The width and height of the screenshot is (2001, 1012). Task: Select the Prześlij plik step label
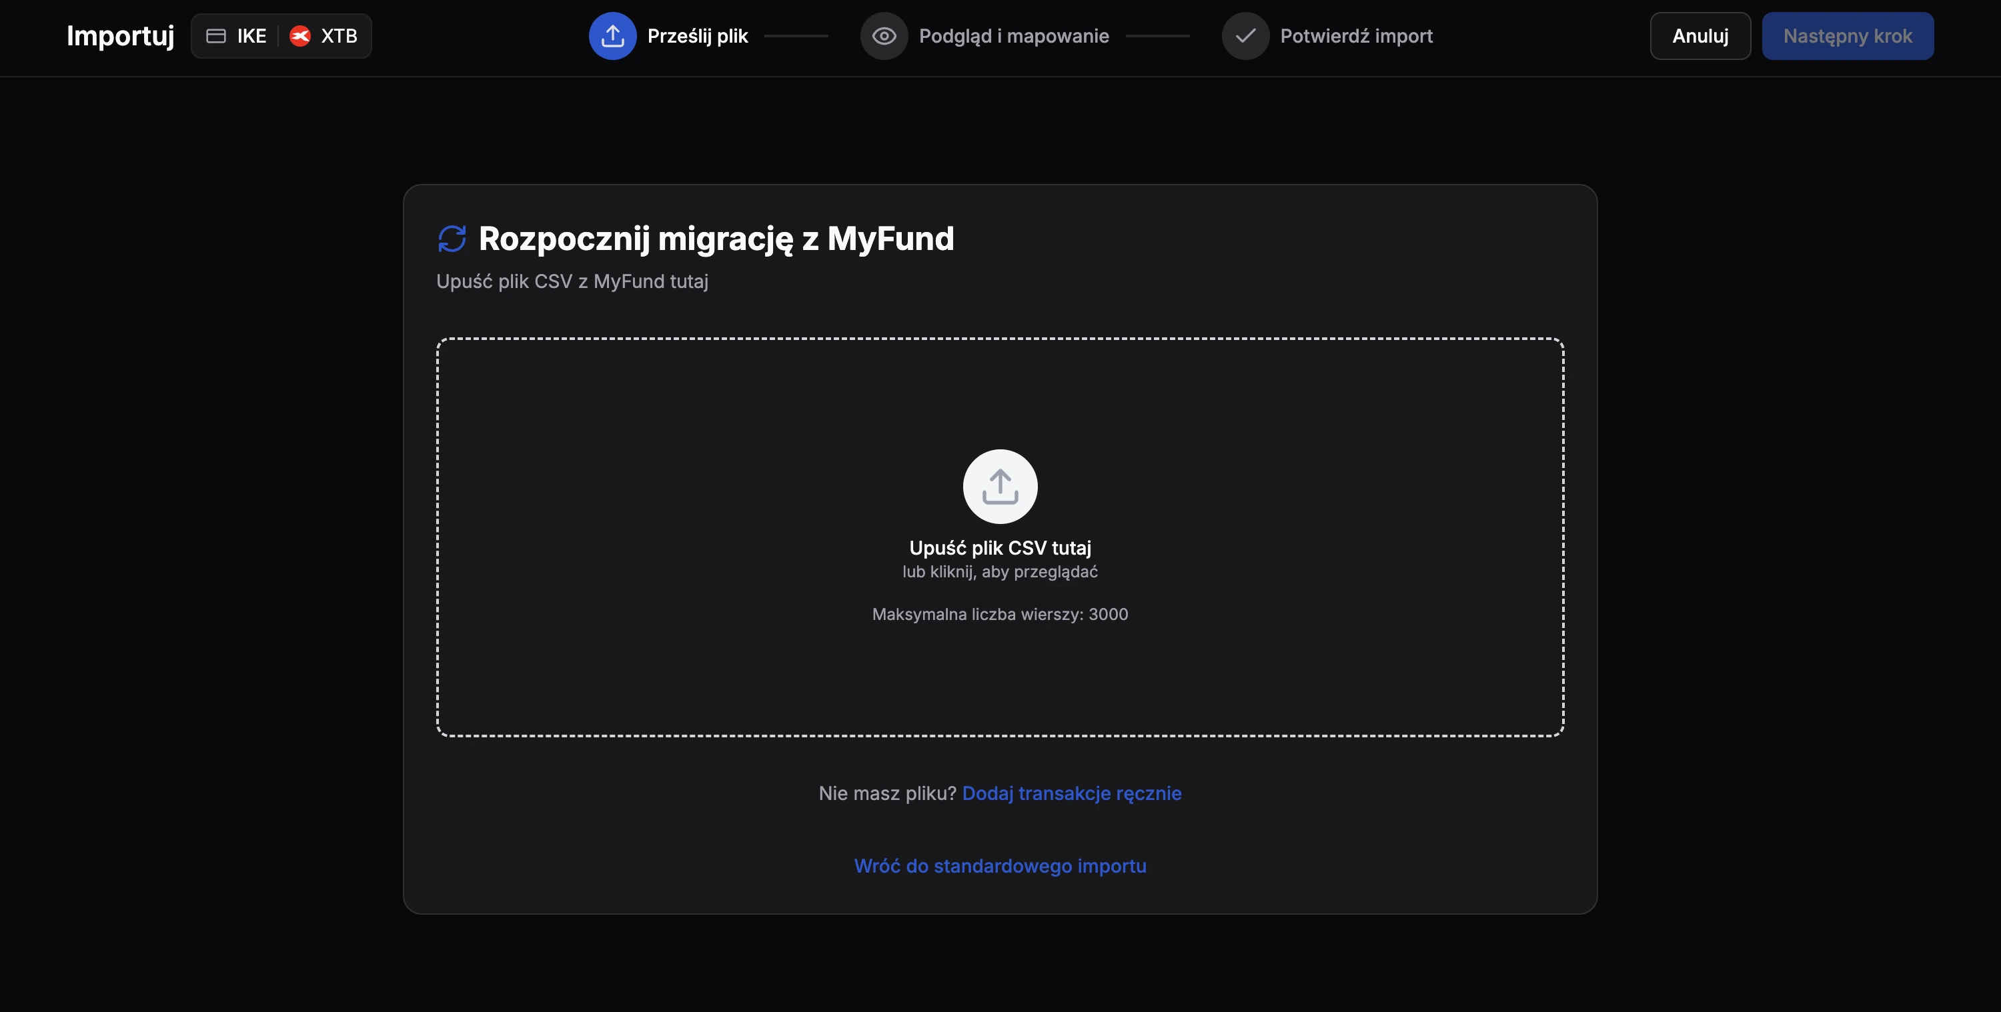tap(697, 36)
